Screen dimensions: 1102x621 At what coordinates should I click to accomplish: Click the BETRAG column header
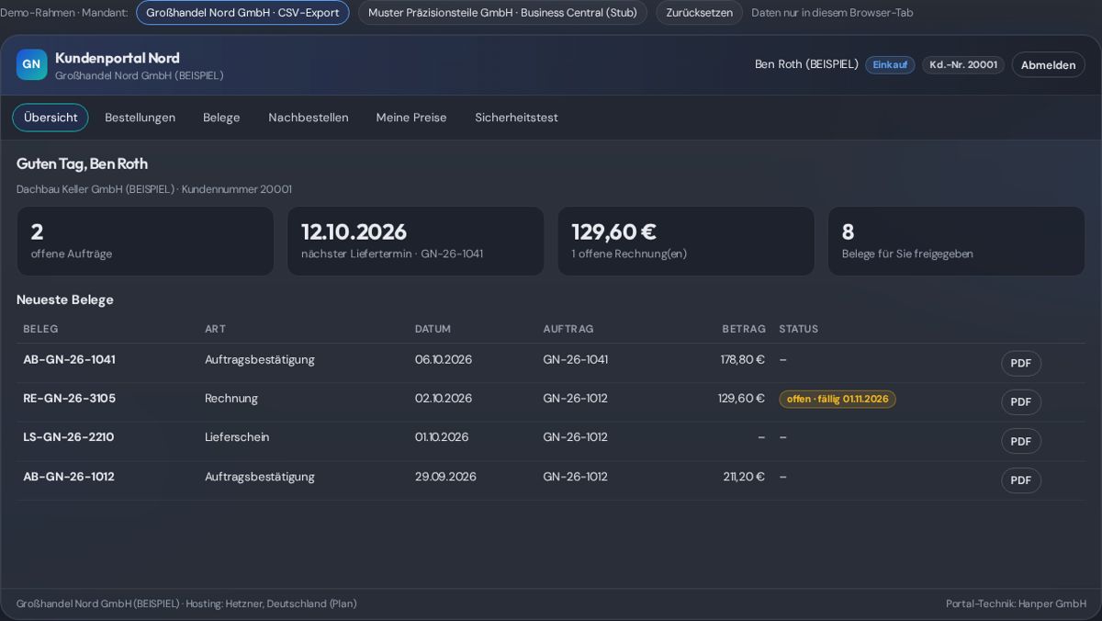tap(744, 329)
